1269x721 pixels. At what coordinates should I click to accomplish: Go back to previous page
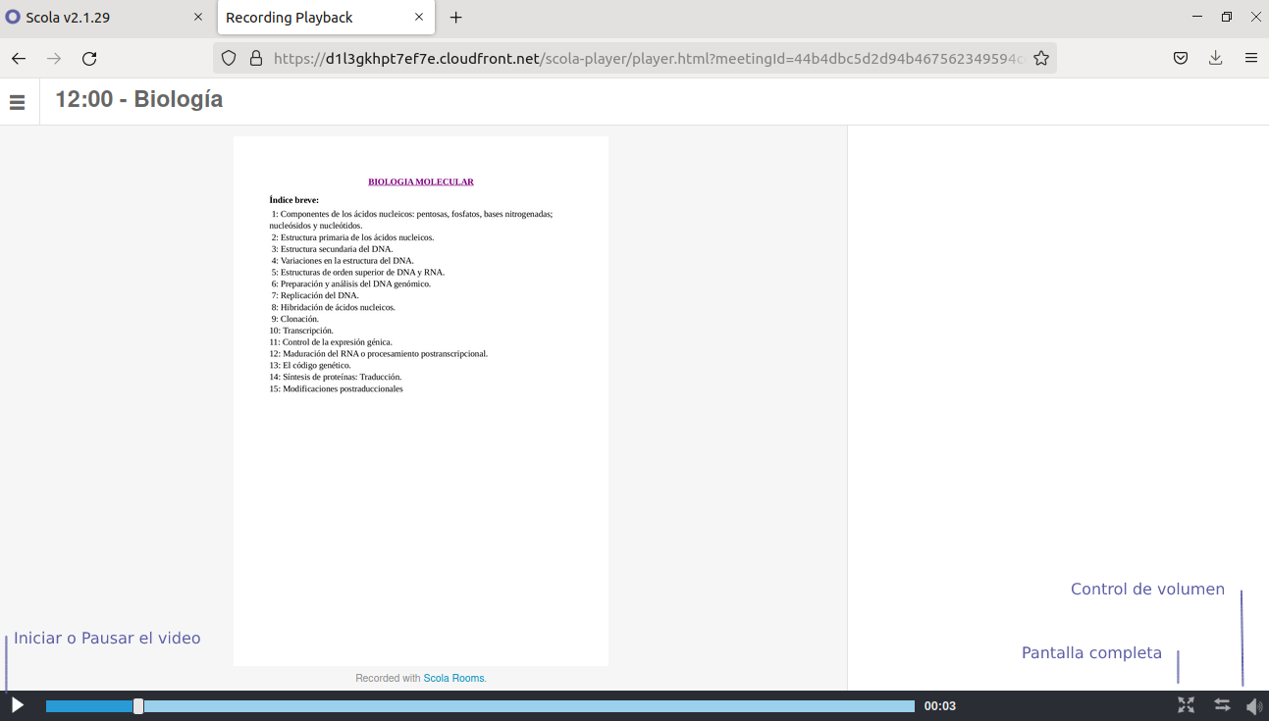coord(19,59)
